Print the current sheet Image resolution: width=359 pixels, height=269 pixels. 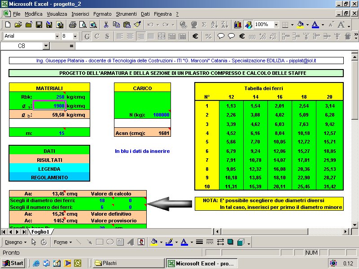click(73, 25)
